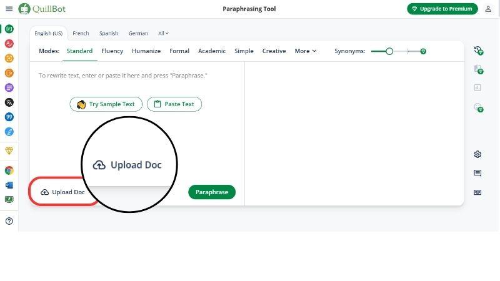Open the Settings gear icon

(x=477, y=154)
